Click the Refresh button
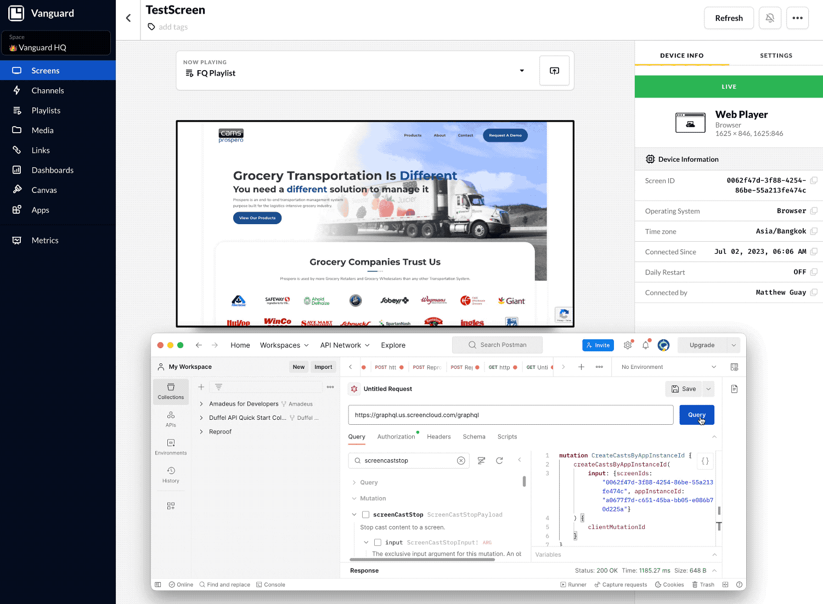 click(x=729, y=18)
